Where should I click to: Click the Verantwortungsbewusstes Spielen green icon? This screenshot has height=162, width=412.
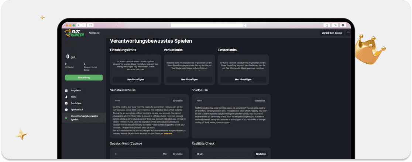click(x=66, y=118)
